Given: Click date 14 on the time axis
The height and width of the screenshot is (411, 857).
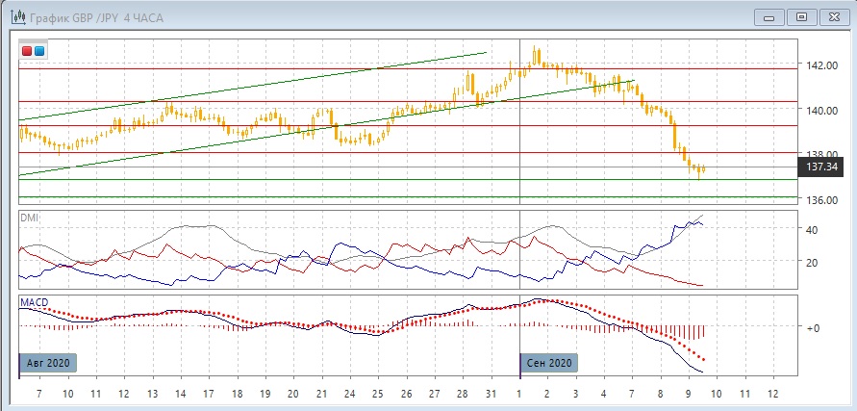Looking at the screenshot, I should click(180, 395).
